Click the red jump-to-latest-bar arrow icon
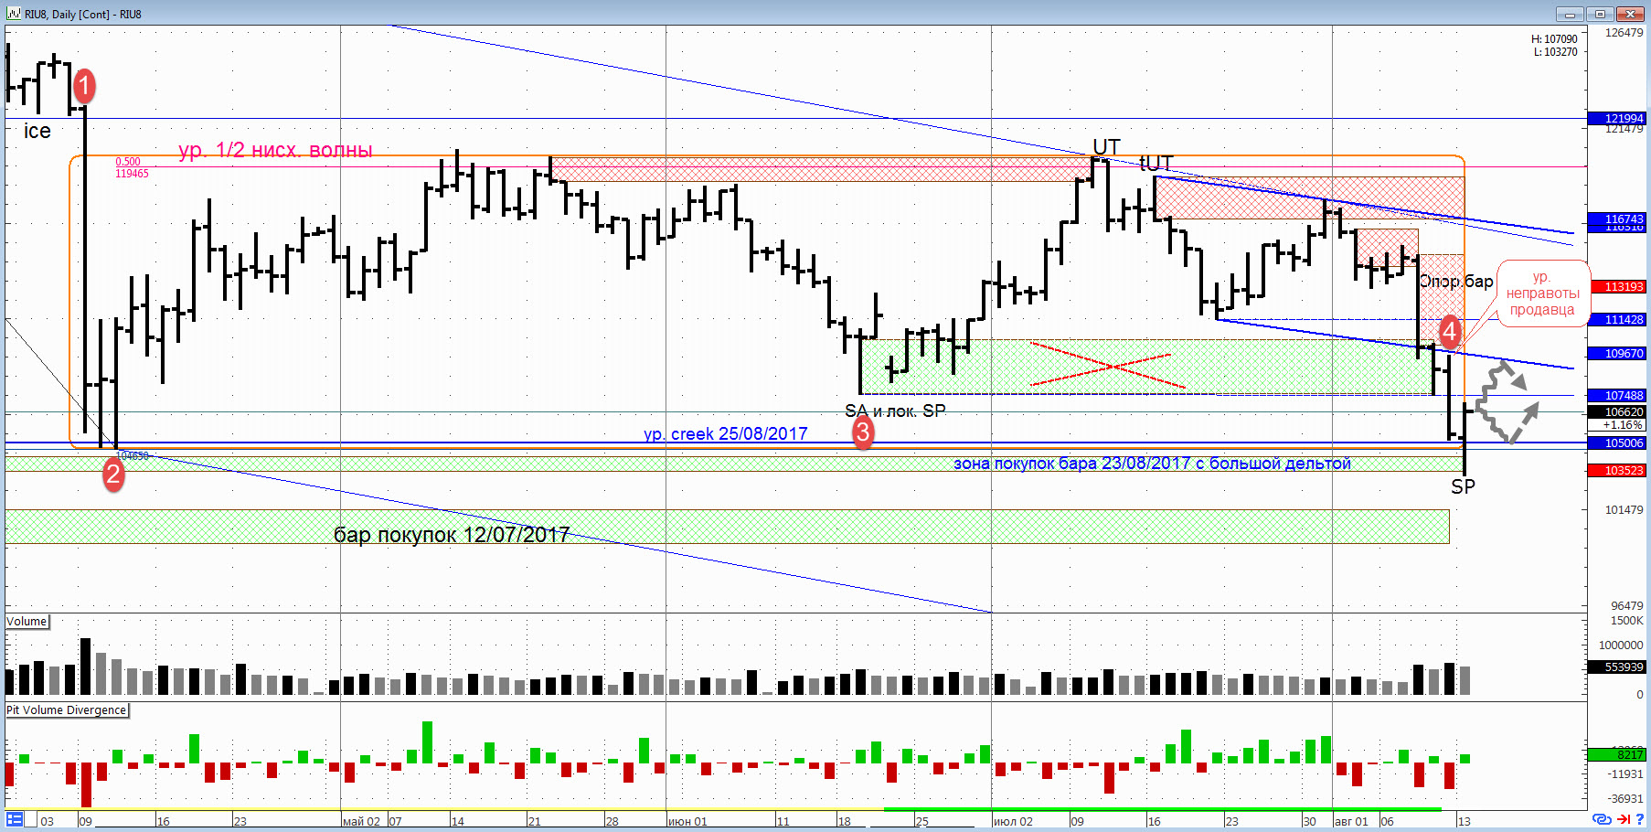Screen dimensions: 1651x832 (x=1624, y=819)
